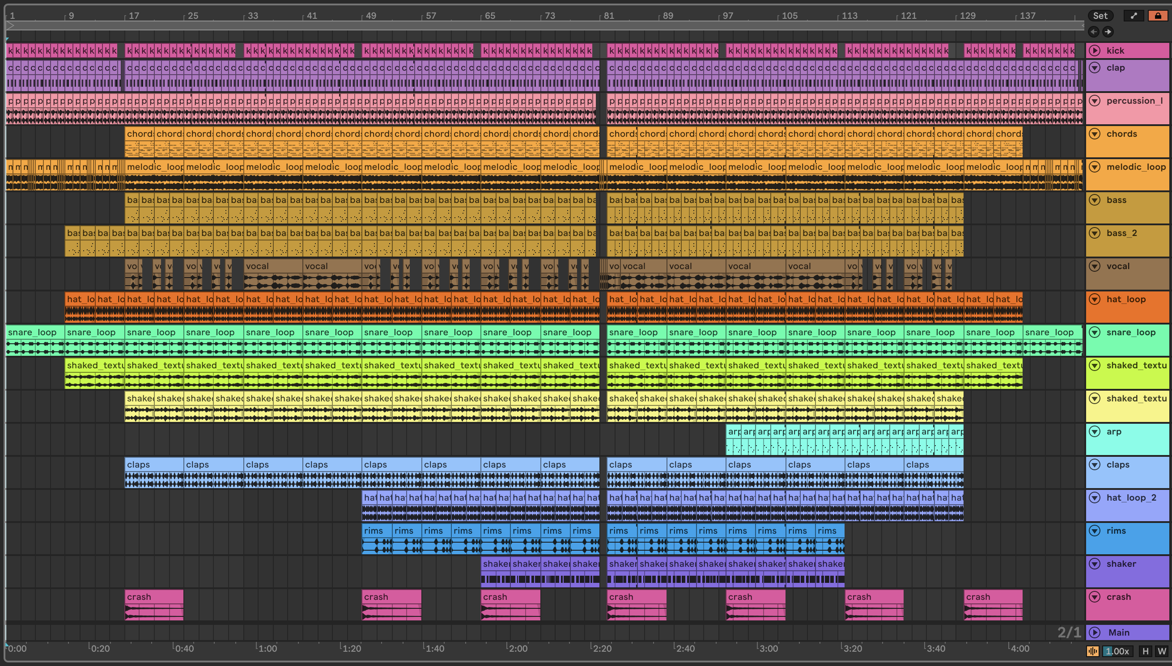Click the W optimize width button
This screenshot has height=666, width=1172.
click(x=1161, y=651)
